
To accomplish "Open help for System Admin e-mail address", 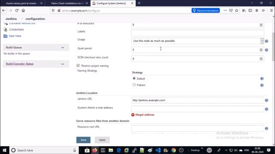I will 266,110.
